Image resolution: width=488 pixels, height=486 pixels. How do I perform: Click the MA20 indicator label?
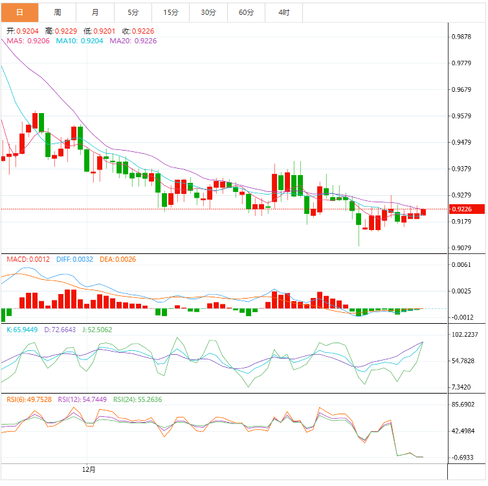pyautogui.click(x=133, y=41)
